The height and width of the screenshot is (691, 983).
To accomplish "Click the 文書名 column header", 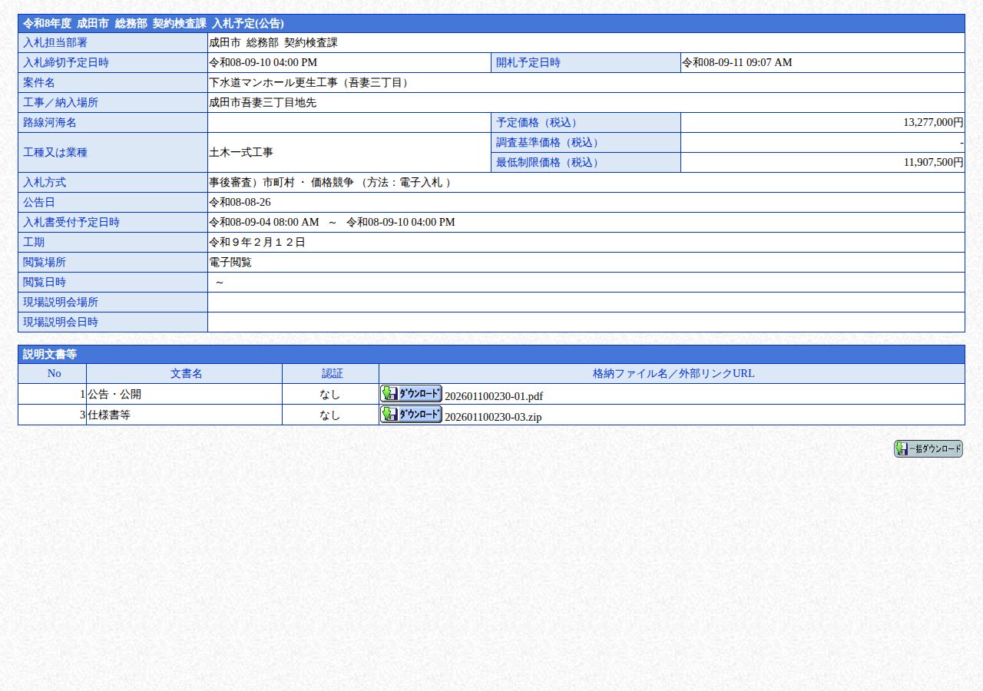I will click(184, 374).
